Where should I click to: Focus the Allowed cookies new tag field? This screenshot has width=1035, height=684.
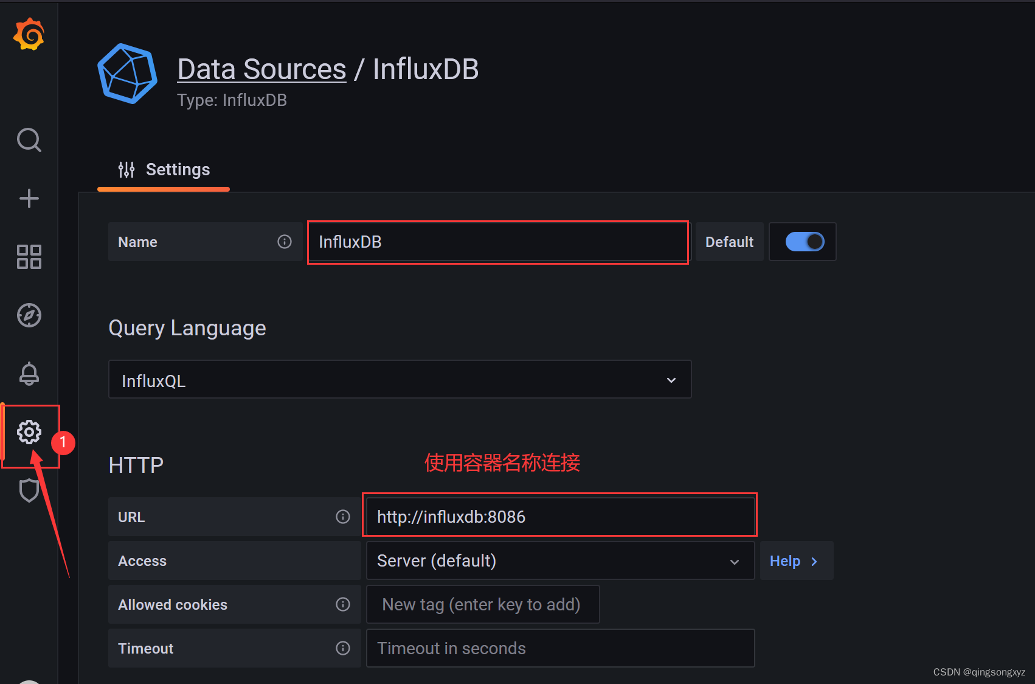click(x=483, y=604)
